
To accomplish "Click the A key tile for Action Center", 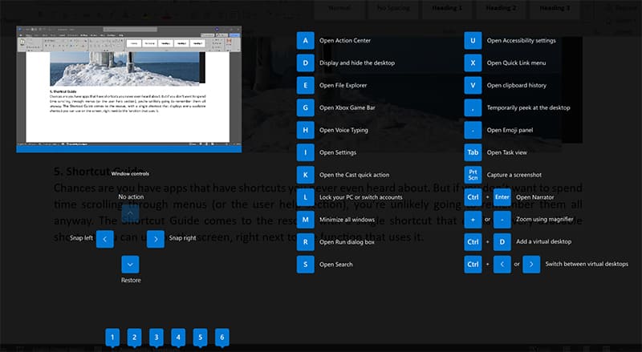I will 305,41.
